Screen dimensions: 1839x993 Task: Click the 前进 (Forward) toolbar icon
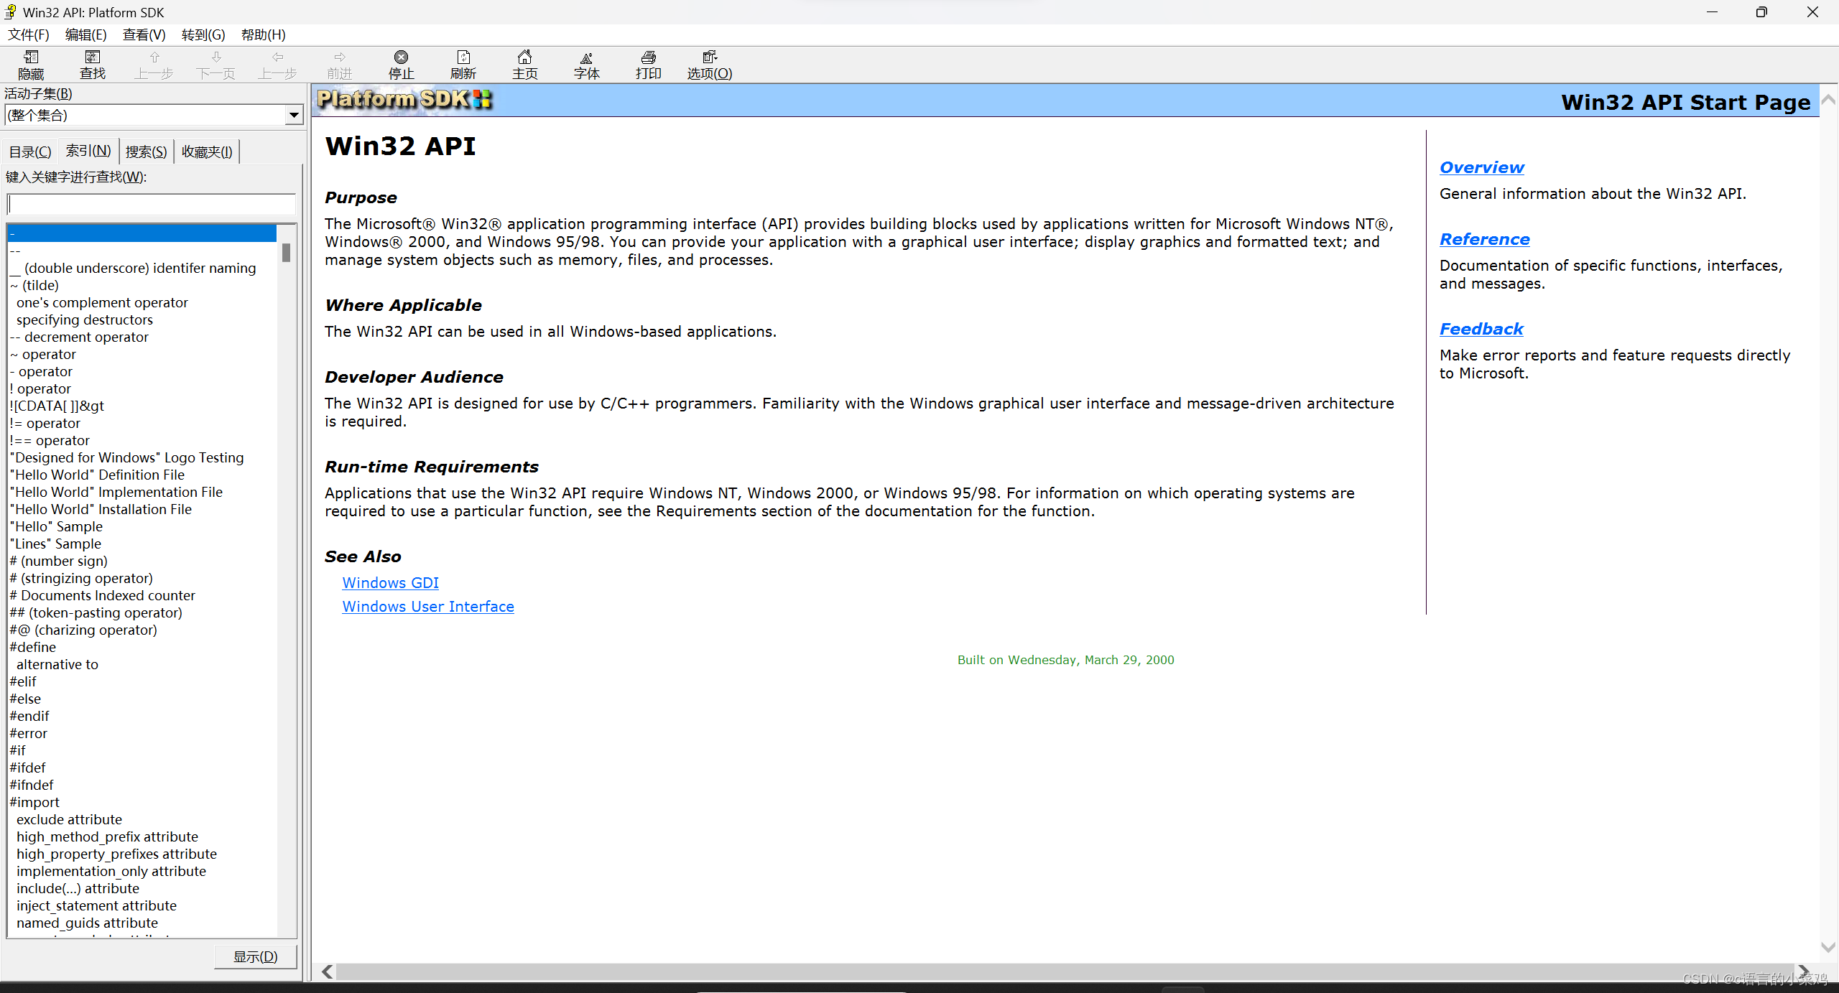340,65
